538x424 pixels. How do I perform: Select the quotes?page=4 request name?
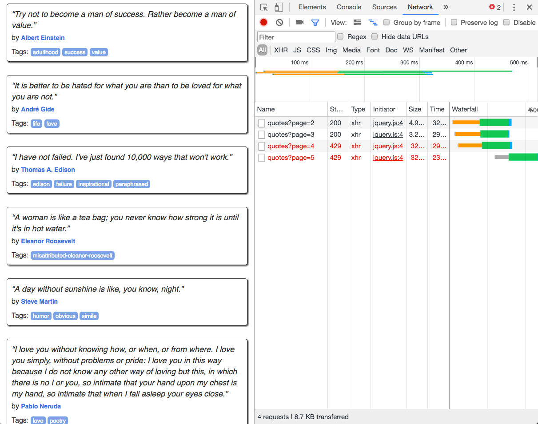[x=291, y=146]
